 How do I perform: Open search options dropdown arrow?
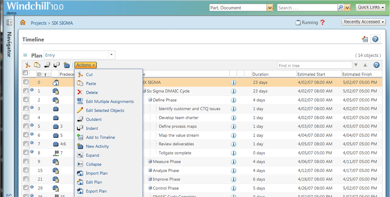pos(348,8)
